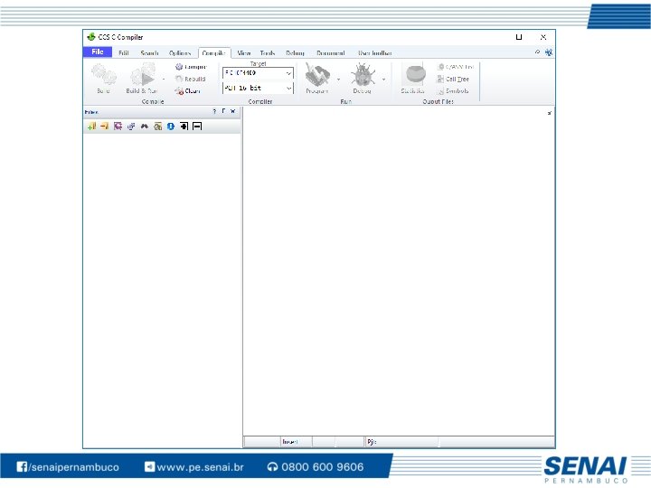Open the User Toolbar tab
Screen dimensions: 651x488
pos(374,53)
